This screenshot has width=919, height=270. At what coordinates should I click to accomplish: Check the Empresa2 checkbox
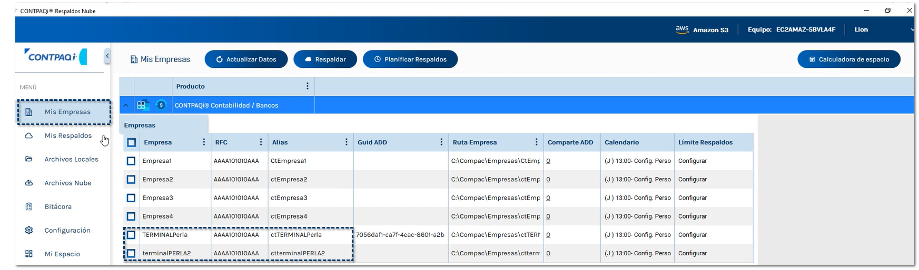(131, 179)
